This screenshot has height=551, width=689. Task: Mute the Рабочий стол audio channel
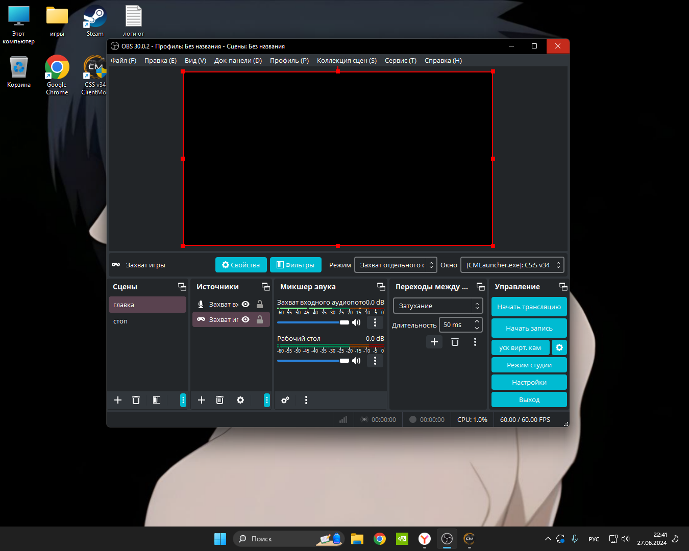tap(356, 361)
